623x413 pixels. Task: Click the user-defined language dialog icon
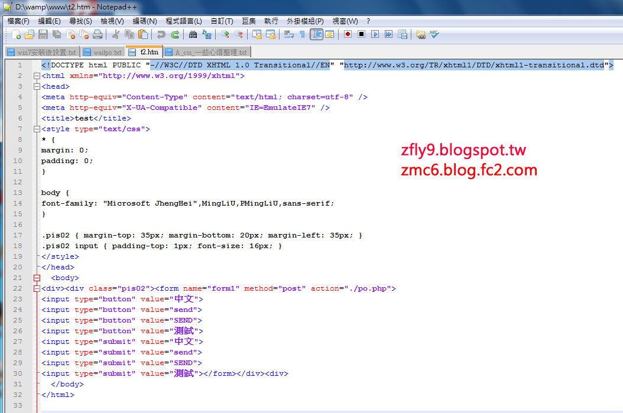[329, 34]
